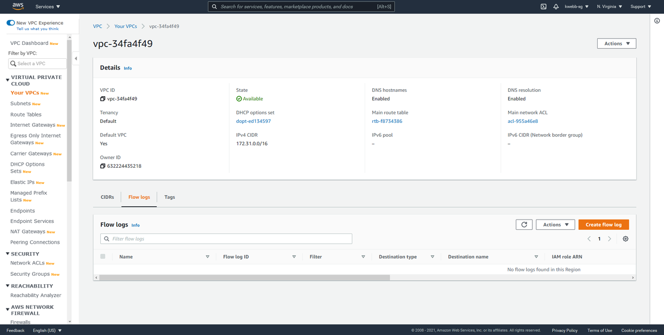Click the Filter flow logs search field
The image size is (664, 335).
coord(226,239)
